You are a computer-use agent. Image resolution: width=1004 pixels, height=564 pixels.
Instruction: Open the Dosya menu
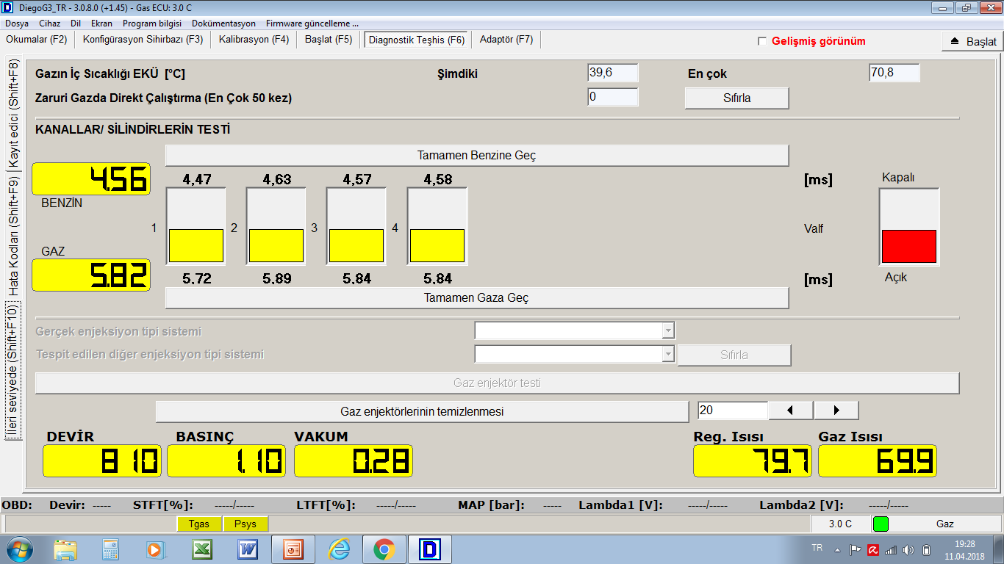(x=16, y=23)
